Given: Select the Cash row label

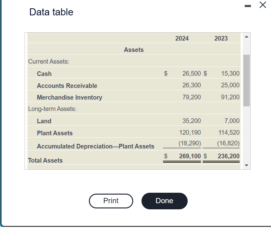Looking at the screenshot, I should point(44,73).
